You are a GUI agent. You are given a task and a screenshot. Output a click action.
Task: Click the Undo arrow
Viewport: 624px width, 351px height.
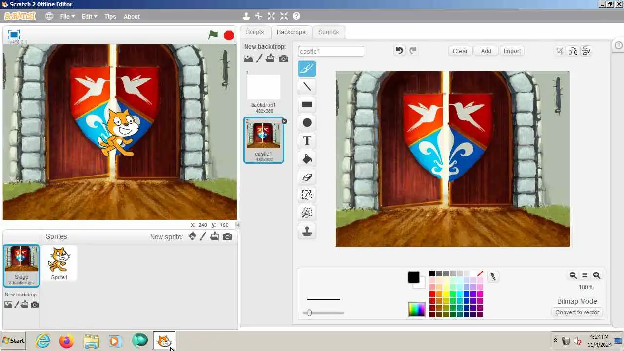coord(399,51)
